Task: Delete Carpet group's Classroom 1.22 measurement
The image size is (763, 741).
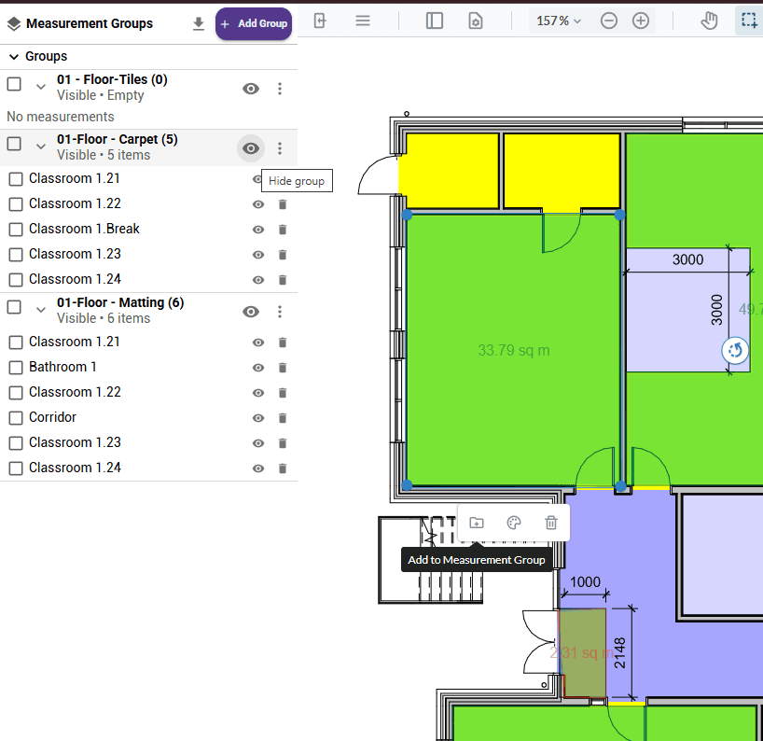Action: coord(283,204)
